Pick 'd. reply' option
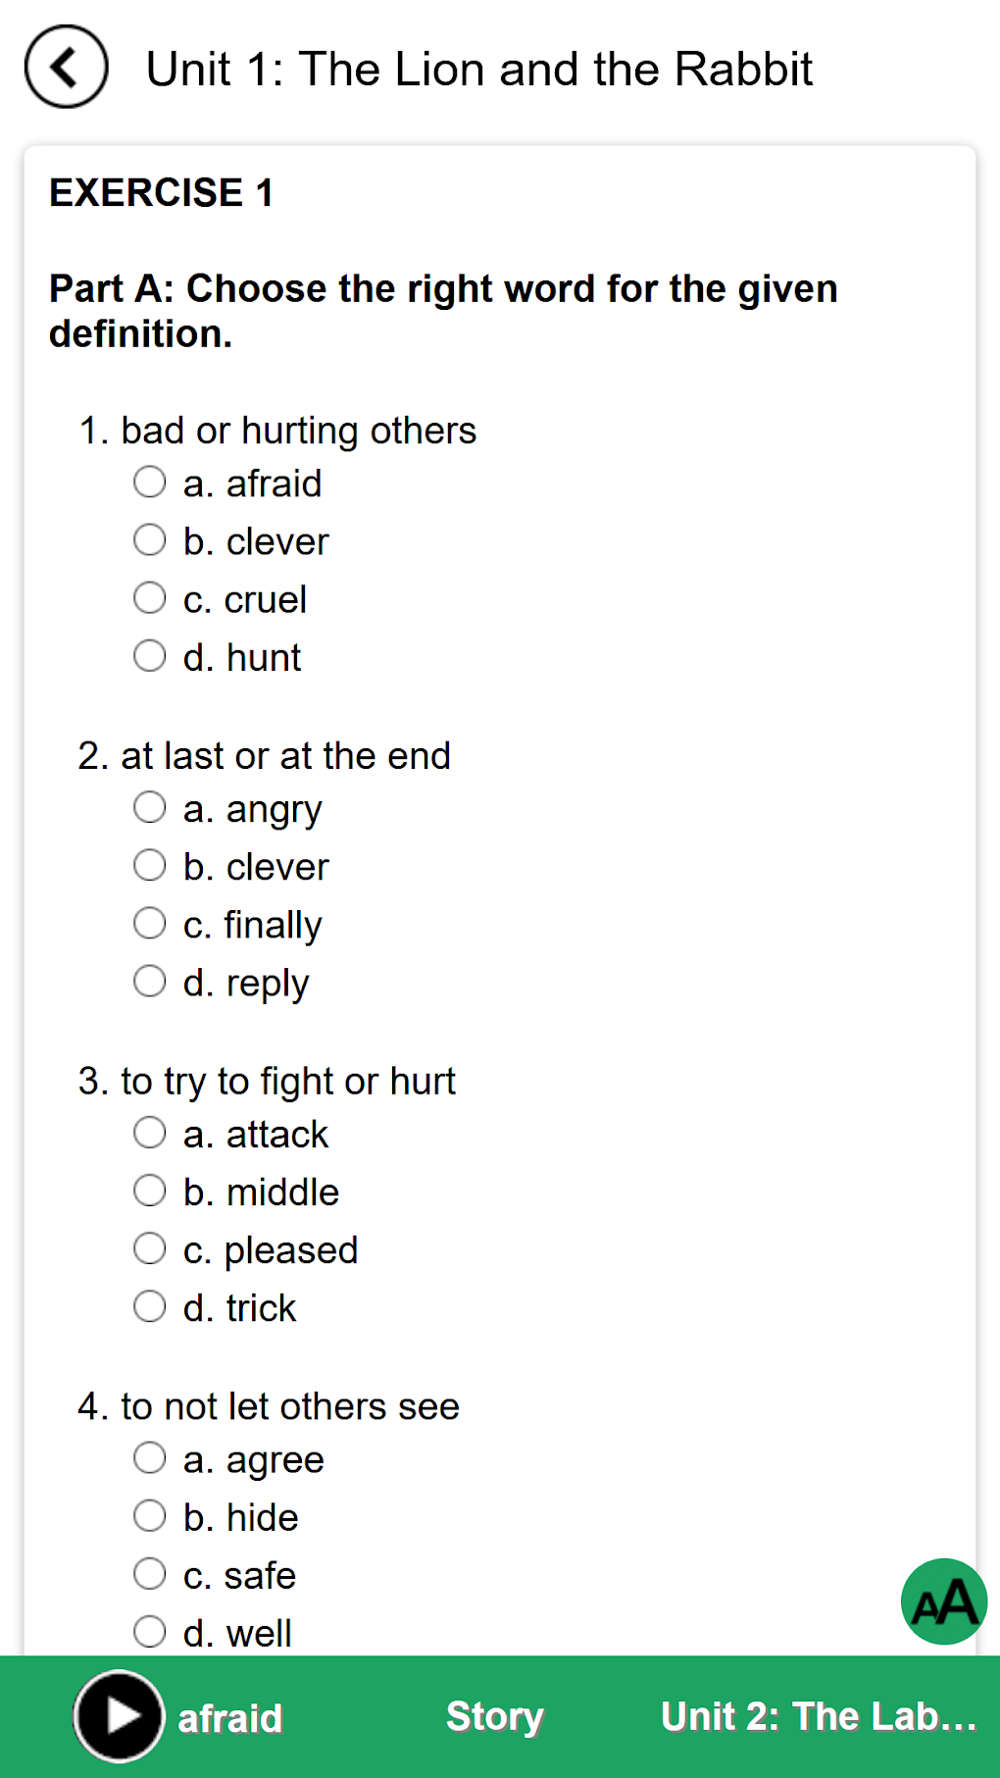Image resolution: width=1000 pixels, height=1778 pixels. pos(150,982)
